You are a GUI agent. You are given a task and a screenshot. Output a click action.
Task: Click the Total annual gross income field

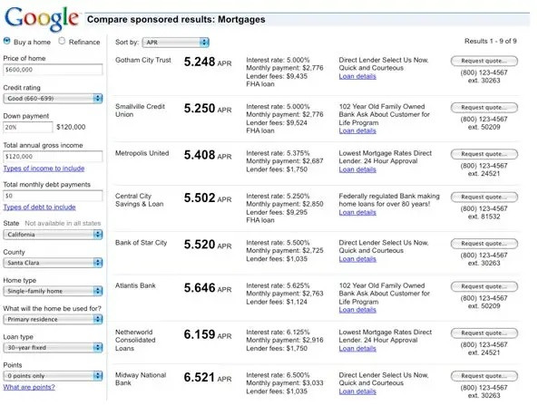(x=53, y=157)
